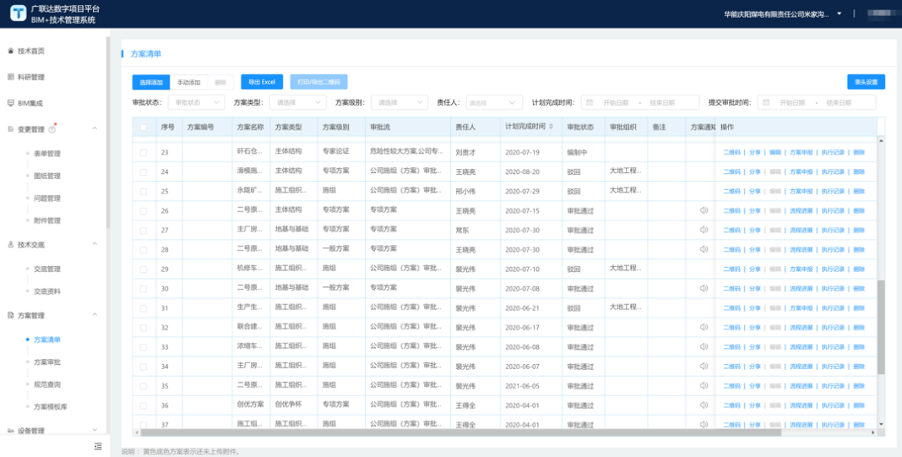The image size is (902, 457).
Task: Click the speaker notice icon in row 34
Action: point(704,367)
